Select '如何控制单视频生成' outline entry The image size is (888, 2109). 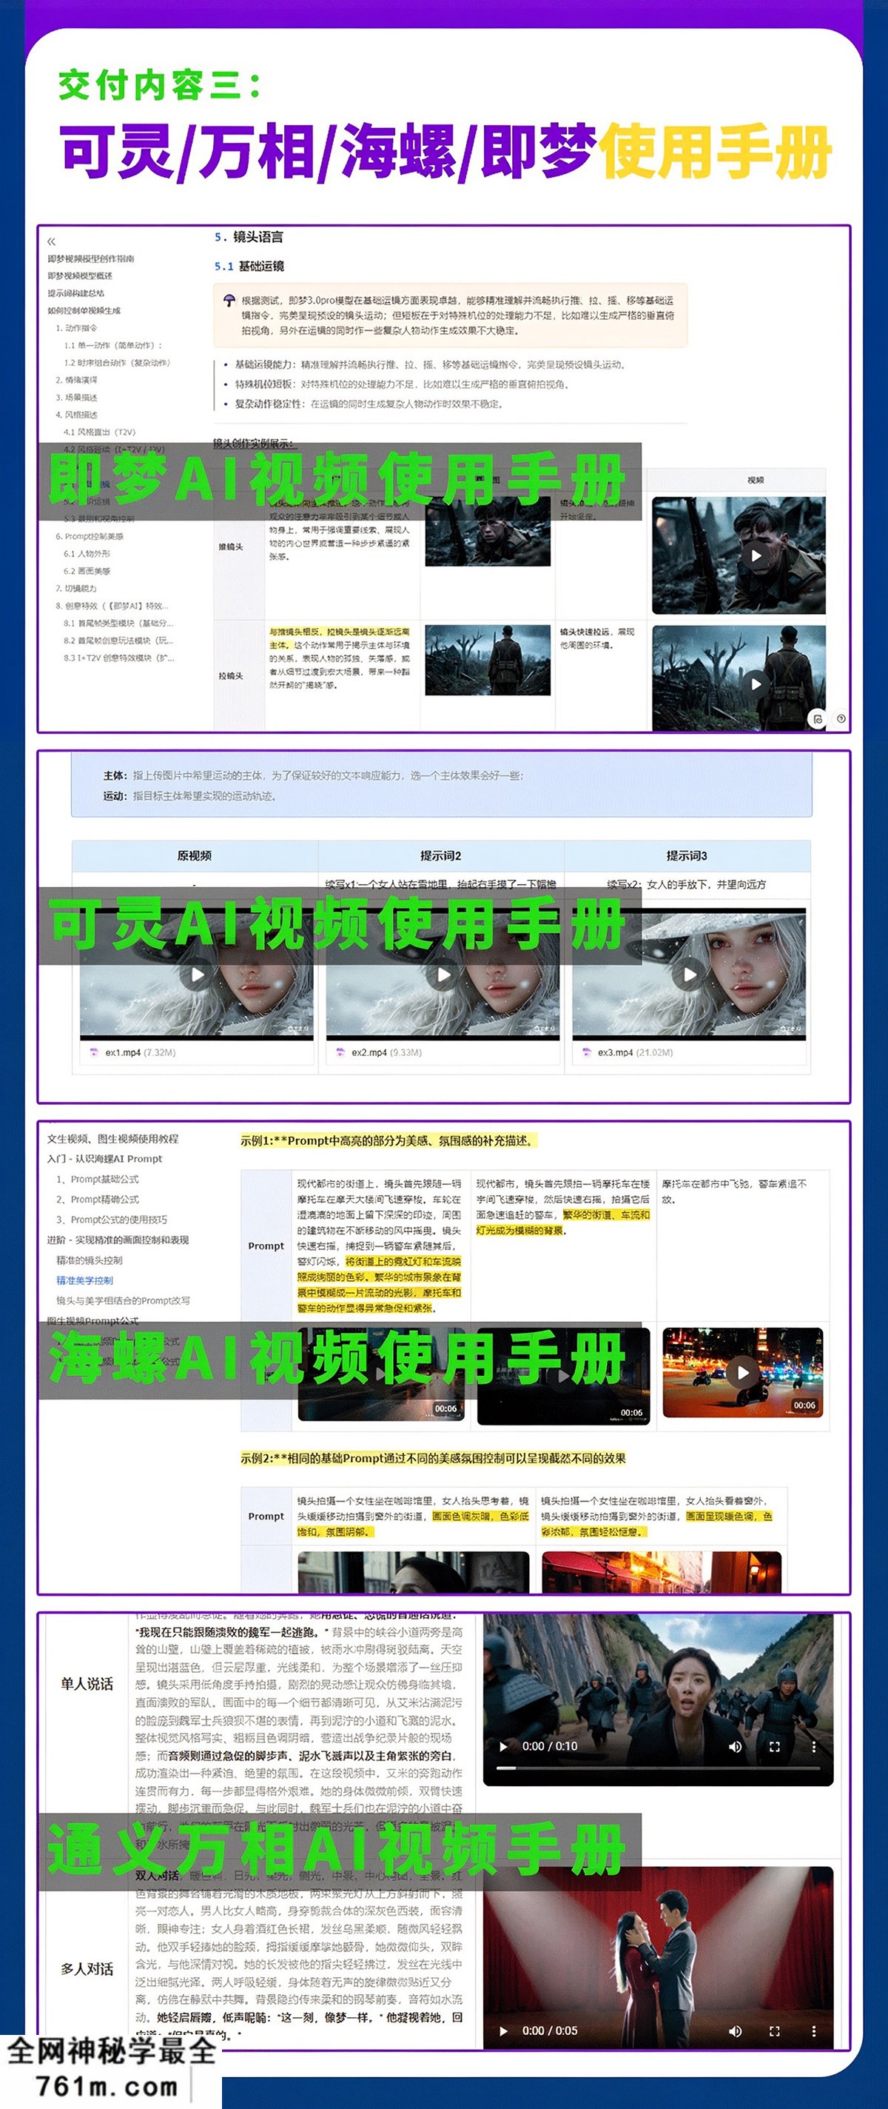84,310
